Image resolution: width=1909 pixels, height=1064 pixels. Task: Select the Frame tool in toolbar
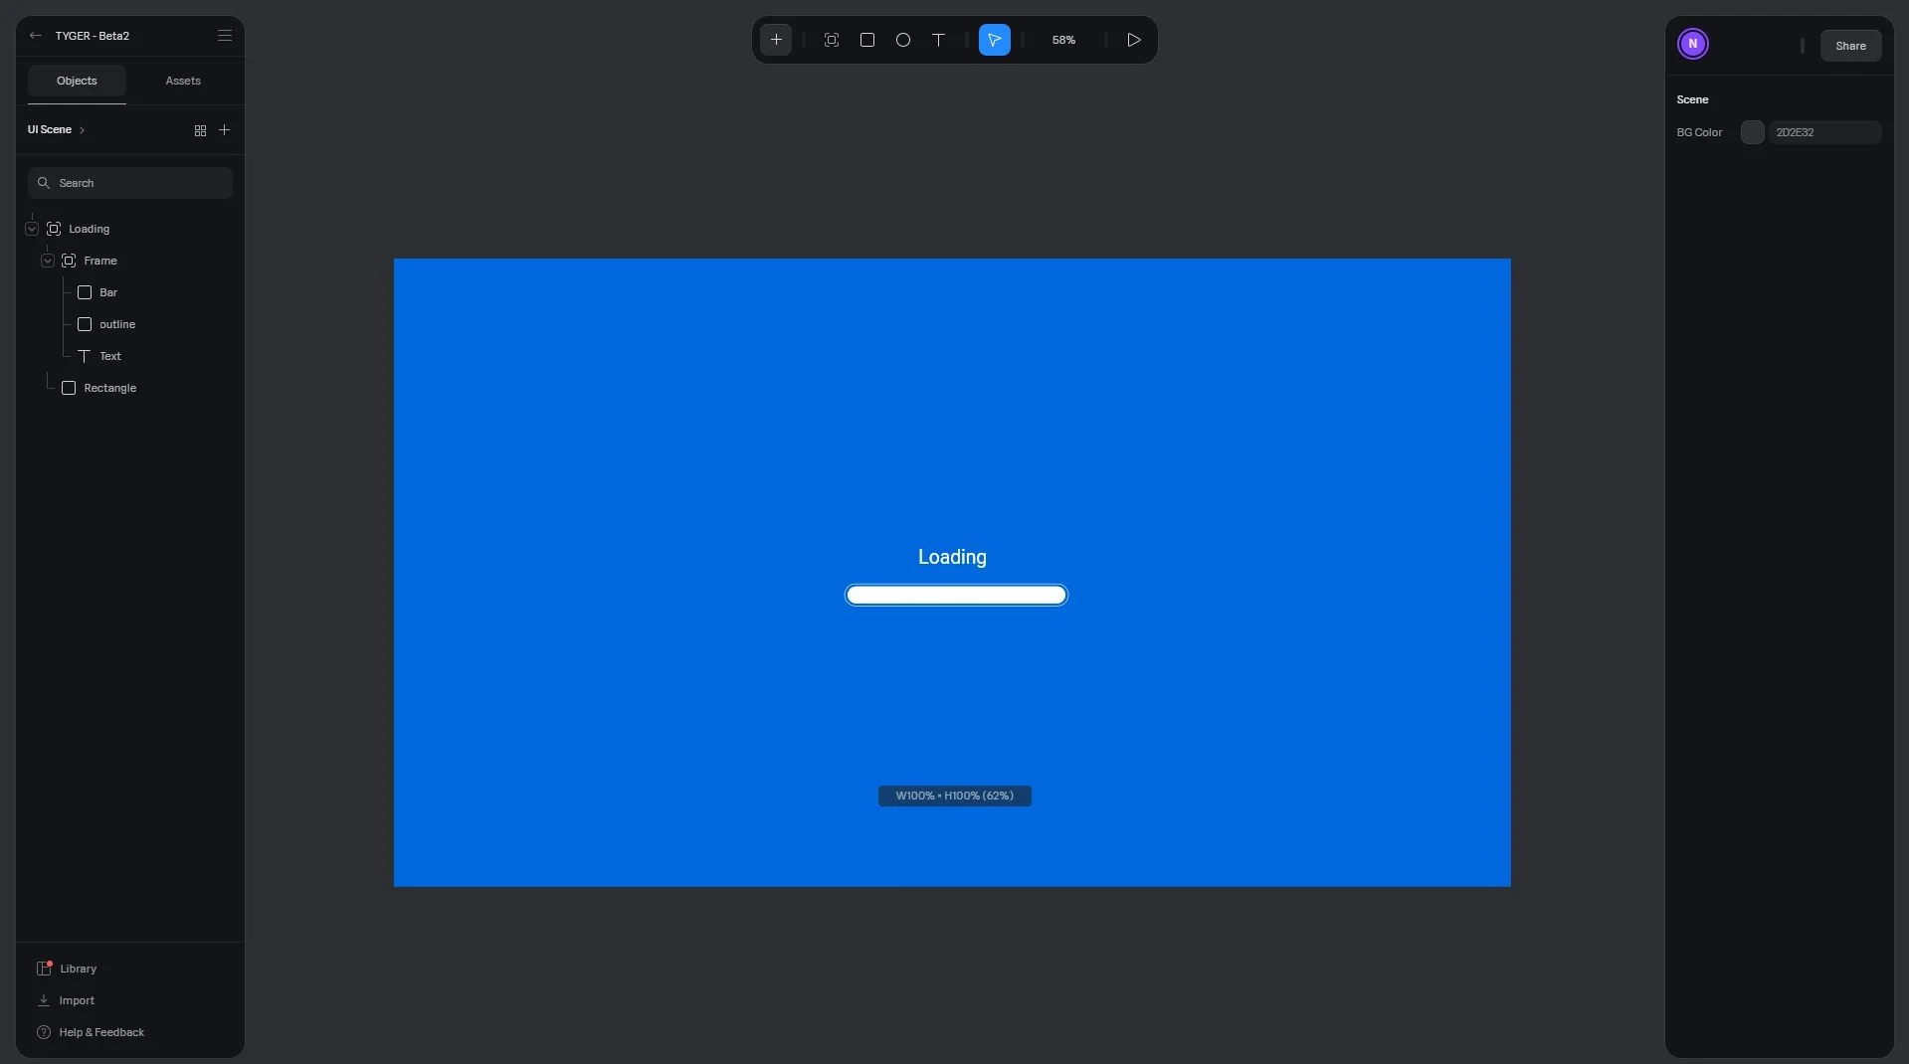pos(832,40)
